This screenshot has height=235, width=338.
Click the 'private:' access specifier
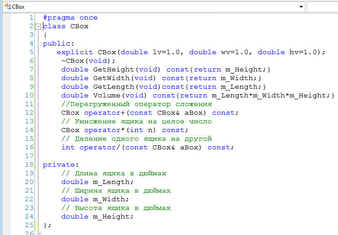coord(61,165)
